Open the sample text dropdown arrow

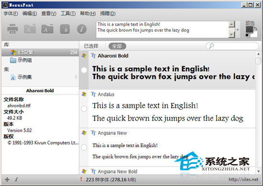238,30
